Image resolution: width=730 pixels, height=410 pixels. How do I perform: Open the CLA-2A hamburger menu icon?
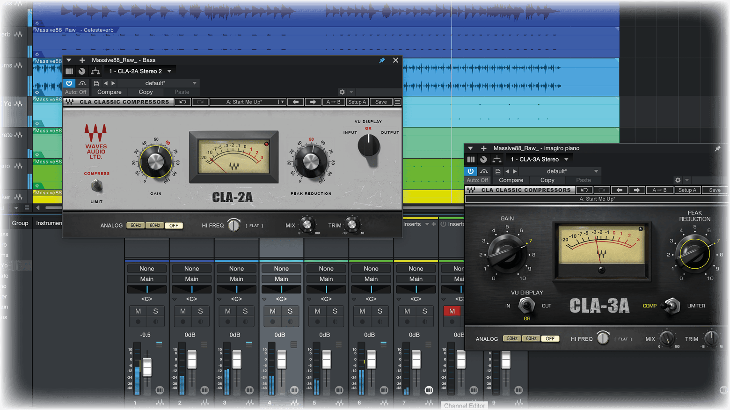coord(397,102)
